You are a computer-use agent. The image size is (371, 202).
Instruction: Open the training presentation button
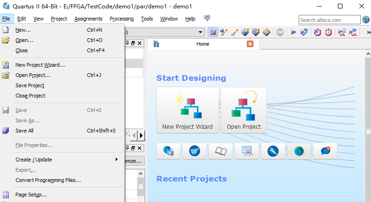[x=247, y=151]
